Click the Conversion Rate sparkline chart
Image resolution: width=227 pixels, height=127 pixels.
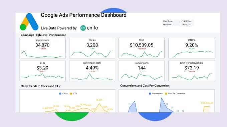(92, 77)
